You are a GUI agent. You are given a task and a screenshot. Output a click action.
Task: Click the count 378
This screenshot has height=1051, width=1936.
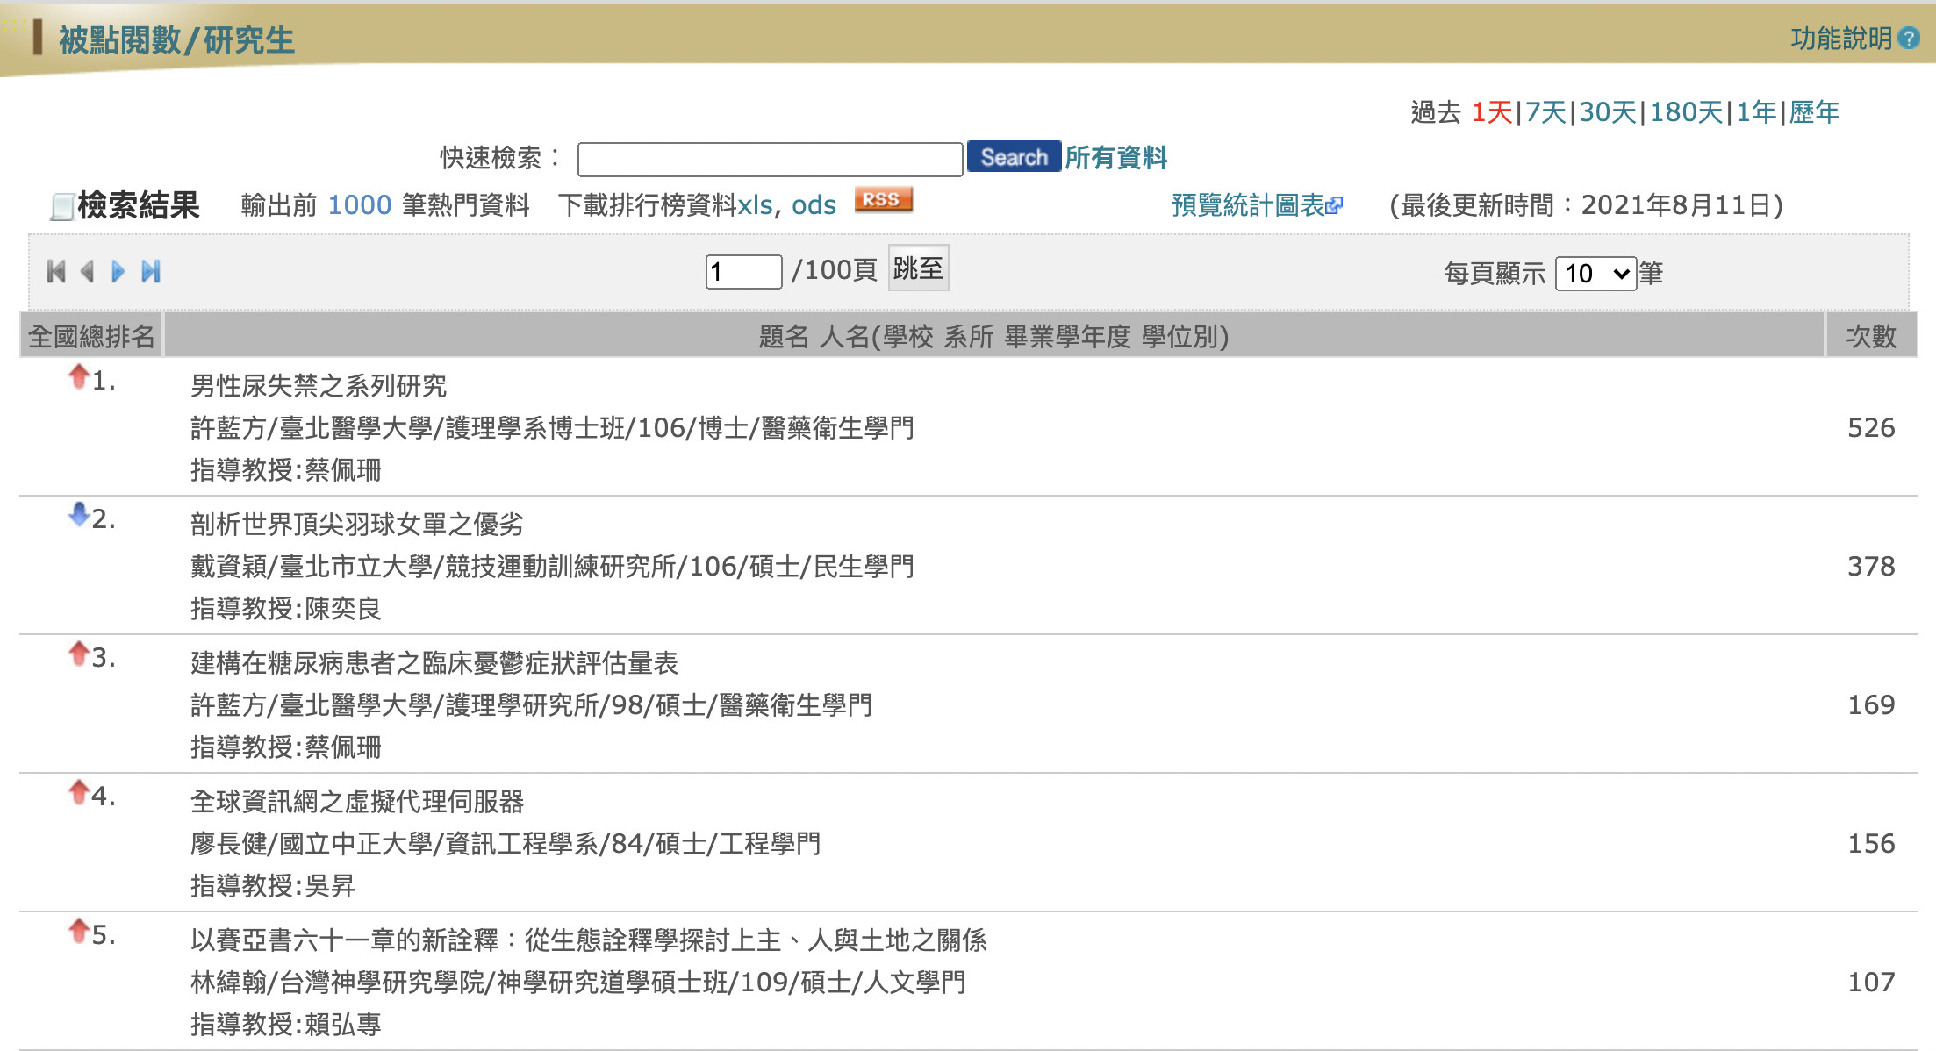(x=1871, y=567)
